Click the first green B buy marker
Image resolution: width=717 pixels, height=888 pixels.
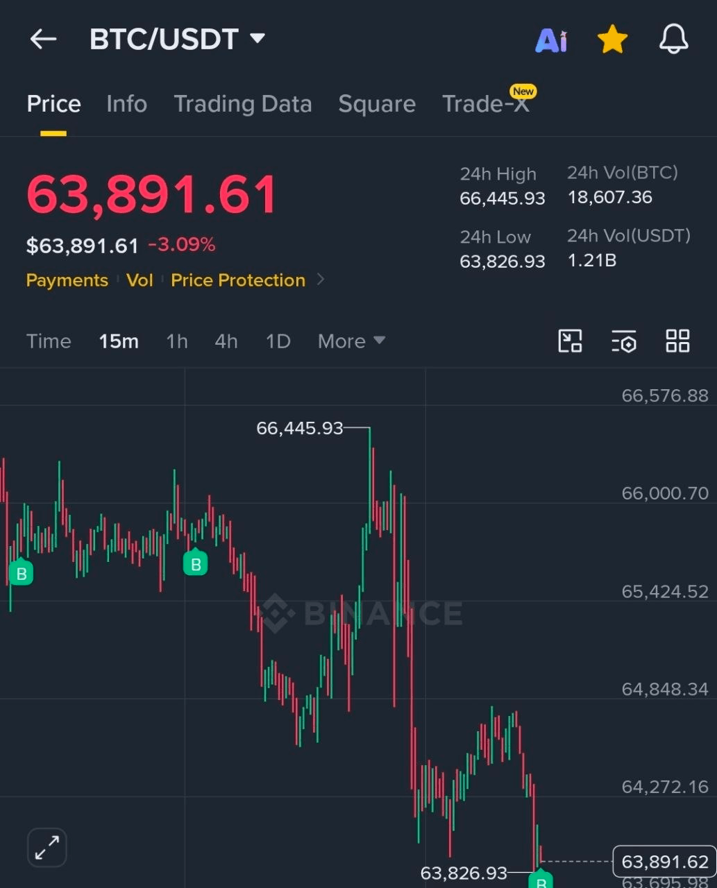pos(21,572)
